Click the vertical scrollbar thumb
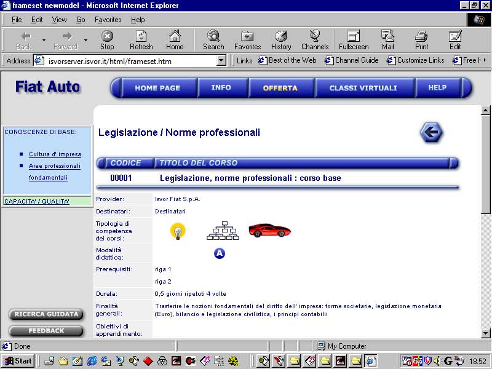This screenshot has height=369, width=492. tap(485, 164)
